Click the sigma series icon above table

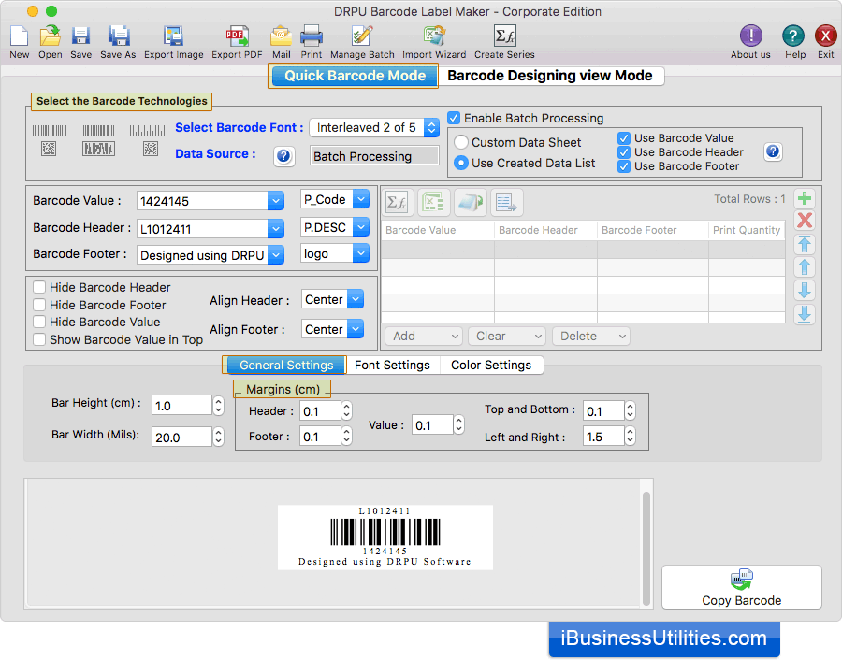click(397, 202)
